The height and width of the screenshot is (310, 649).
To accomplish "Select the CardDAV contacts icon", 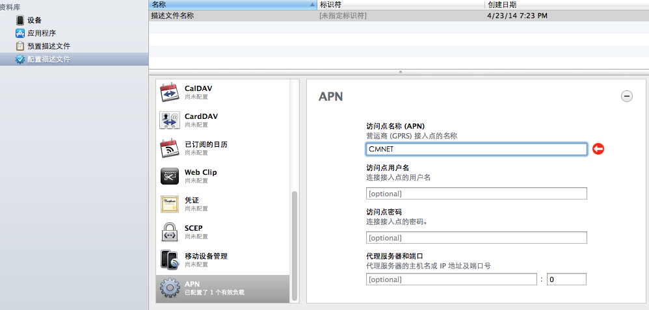I will point(169,120).
